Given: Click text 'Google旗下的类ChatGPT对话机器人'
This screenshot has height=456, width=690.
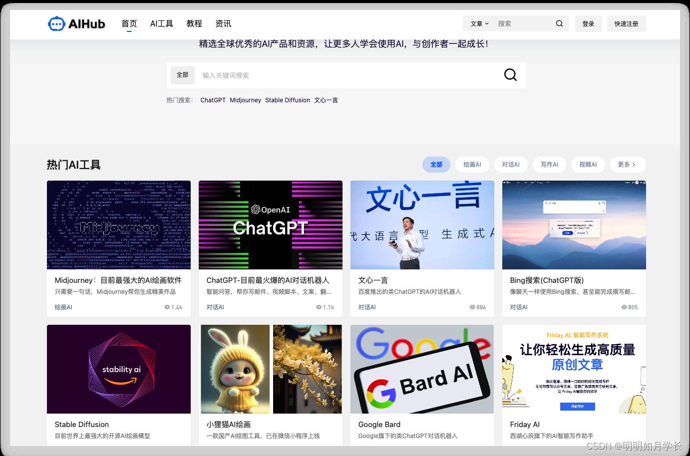Looking at the screenshot, I should tap(408, 436).
